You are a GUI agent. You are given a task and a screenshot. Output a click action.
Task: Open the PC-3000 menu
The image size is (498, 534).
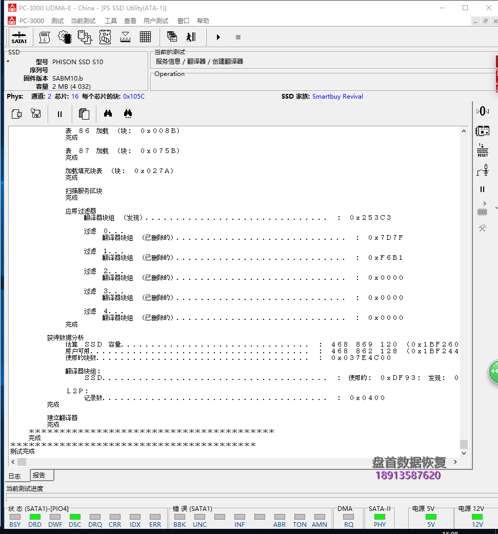[x=32, y=21]
